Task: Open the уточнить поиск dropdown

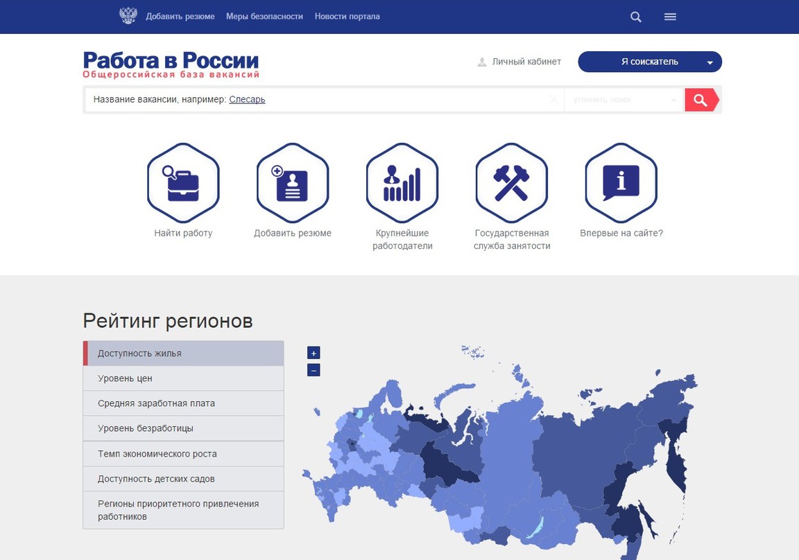Action: 624,100
